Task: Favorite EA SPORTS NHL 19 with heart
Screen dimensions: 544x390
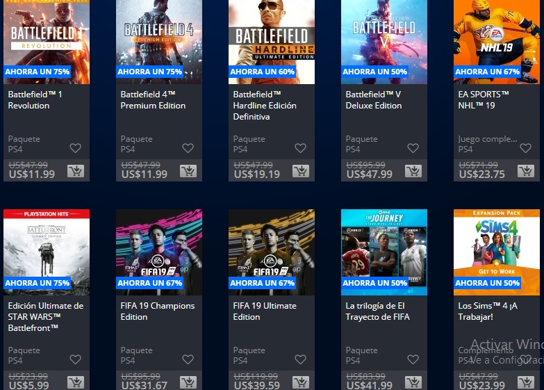Action: [x=525, y=148]
